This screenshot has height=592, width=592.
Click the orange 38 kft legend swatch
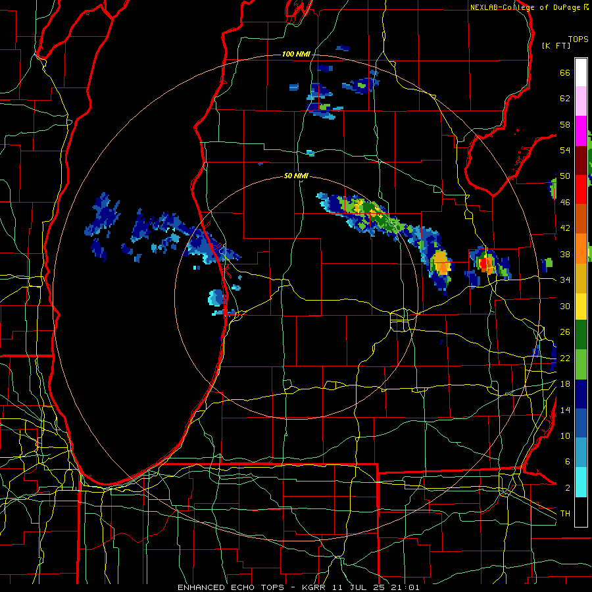click(x=581, y=248)
